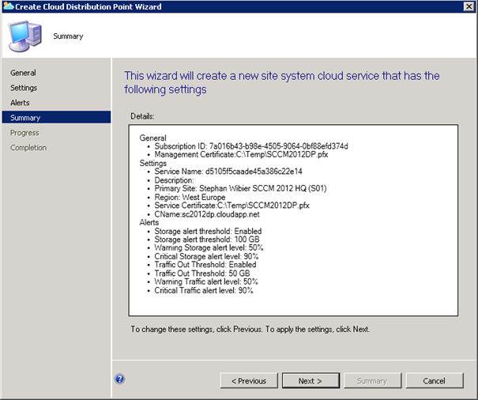Select the Settings step in the sidebar
The width and height of the screenshot is (478, 400).
click(24, 88)
